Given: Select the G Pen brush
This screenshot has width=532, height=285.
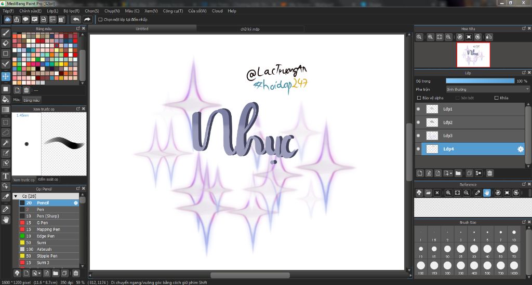Looking at the screenshot, I should pos(49,223).
